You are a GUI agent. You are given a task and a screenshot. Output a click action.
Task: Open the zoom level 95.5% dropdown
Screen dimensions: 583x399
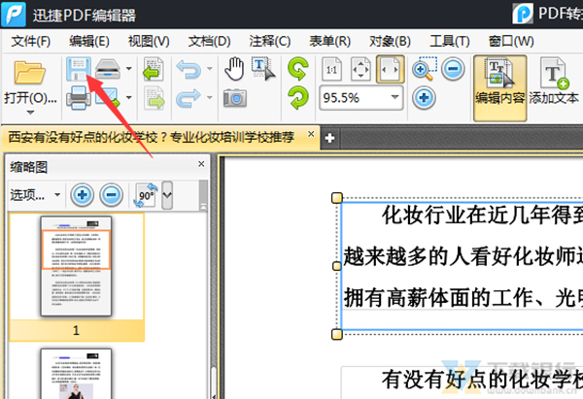[x=394, y=98]
